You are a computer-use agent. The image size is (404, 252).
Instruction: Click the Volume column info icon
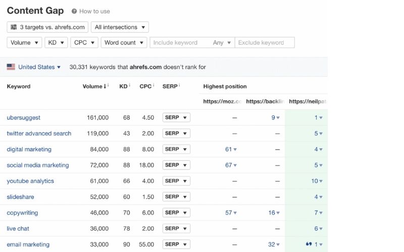[108, 85]
